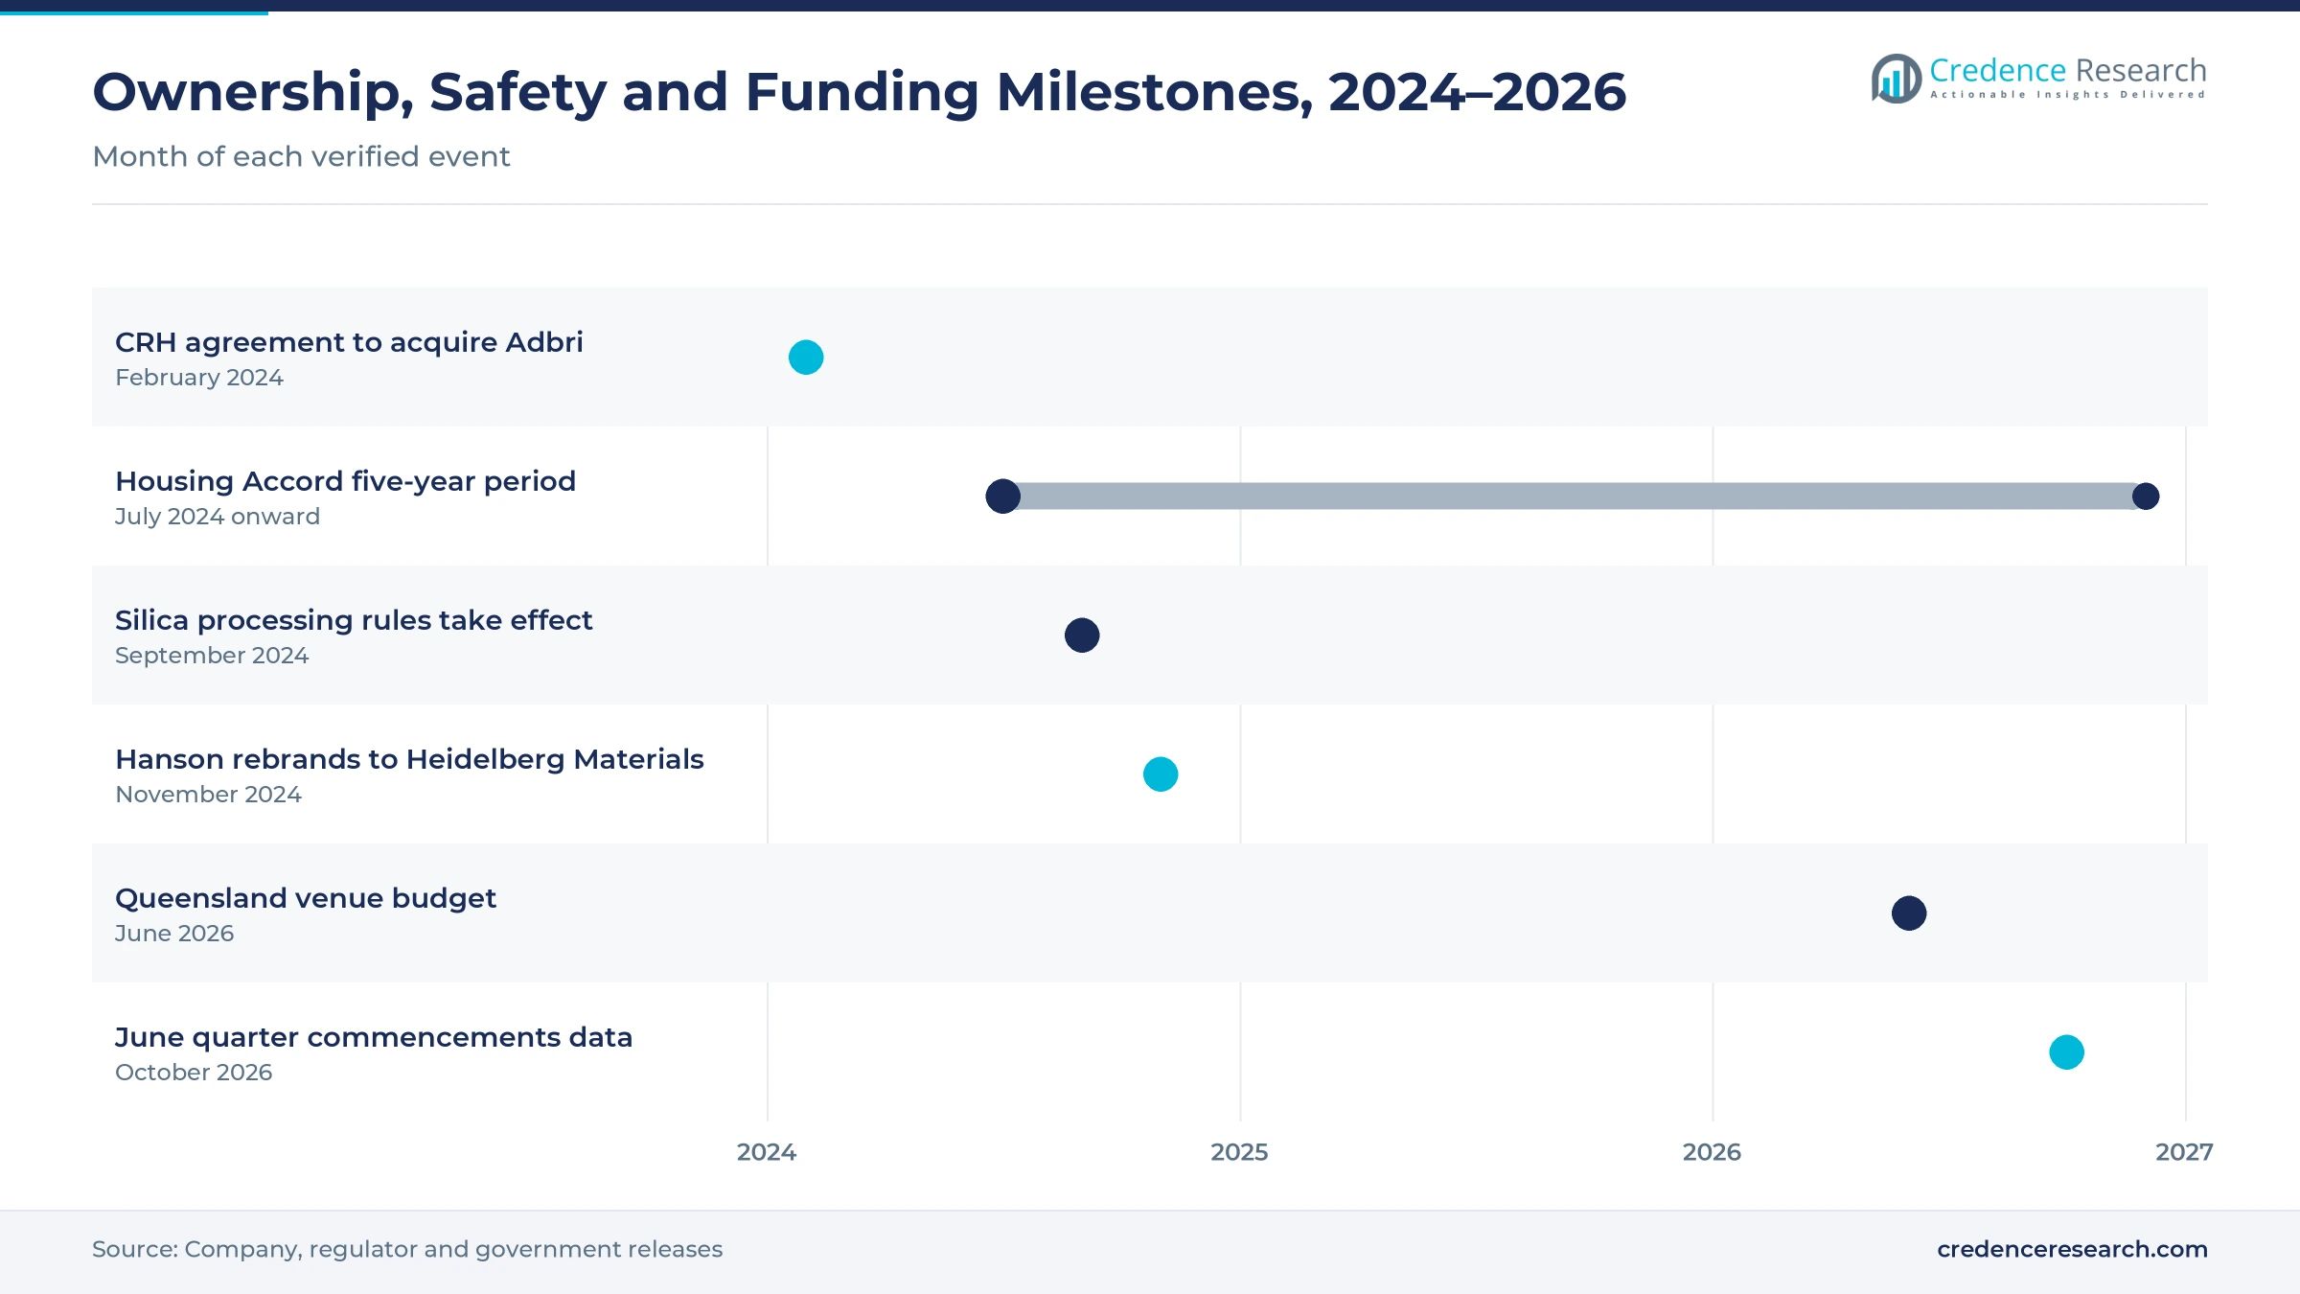This screenshot has height=1294, width=2300.
Task: Click the 'July 2024 onward' date text
Action: (218, 517)
